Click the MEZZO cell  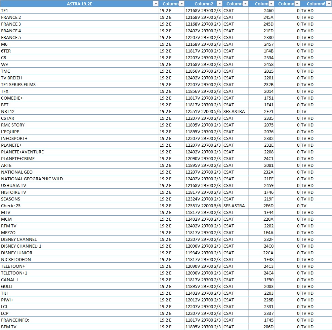79,232
